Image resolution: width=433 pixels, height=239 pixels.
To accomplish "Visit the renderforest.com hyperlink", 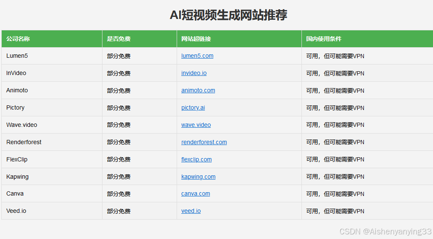I will click(x=204, y=142).
